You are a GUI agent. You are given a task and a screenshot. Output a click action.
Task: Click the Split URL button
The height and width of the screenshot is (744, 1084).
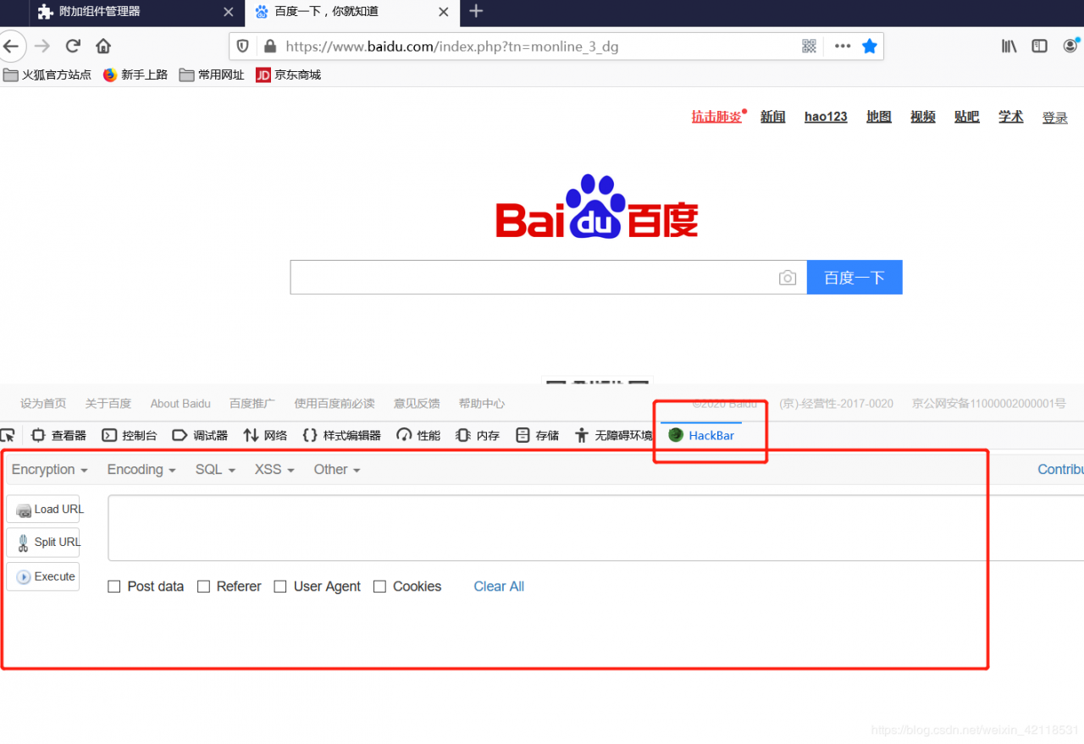pos(43,543)
